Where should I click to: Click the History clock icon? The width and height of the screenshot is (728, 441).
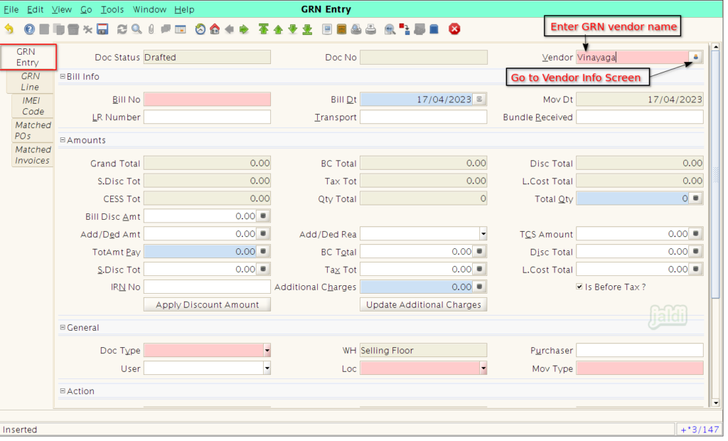200,29
